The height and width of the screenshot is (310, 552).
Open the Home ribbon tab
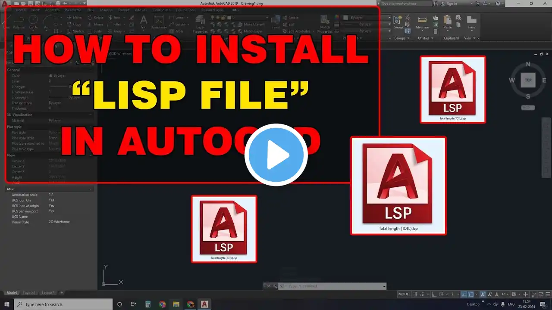pos(20,9)
